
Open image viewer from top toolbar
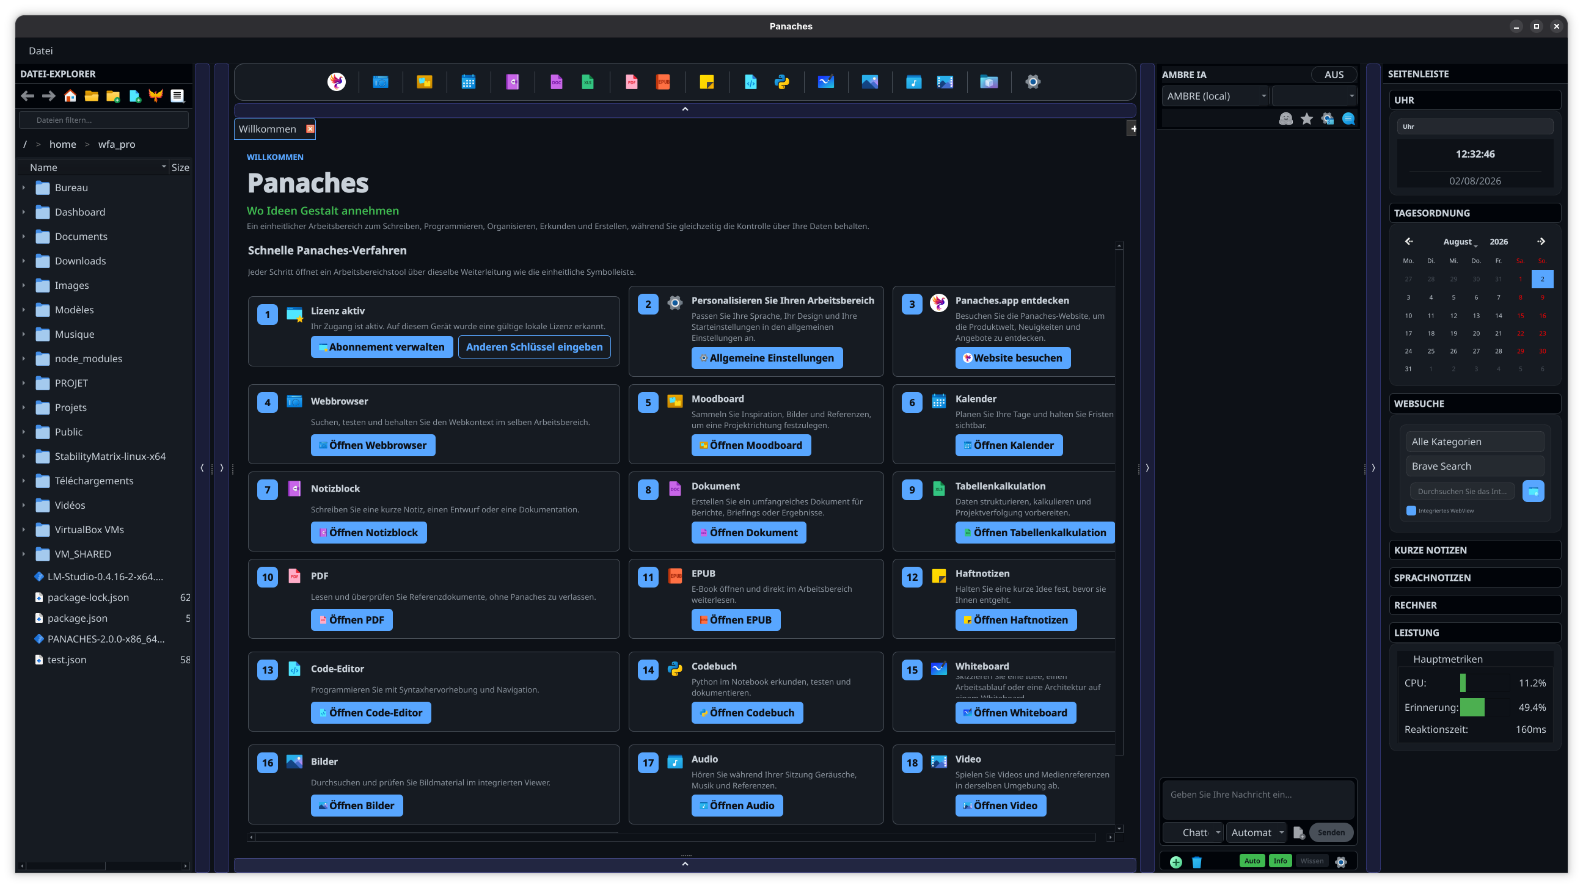869,82
